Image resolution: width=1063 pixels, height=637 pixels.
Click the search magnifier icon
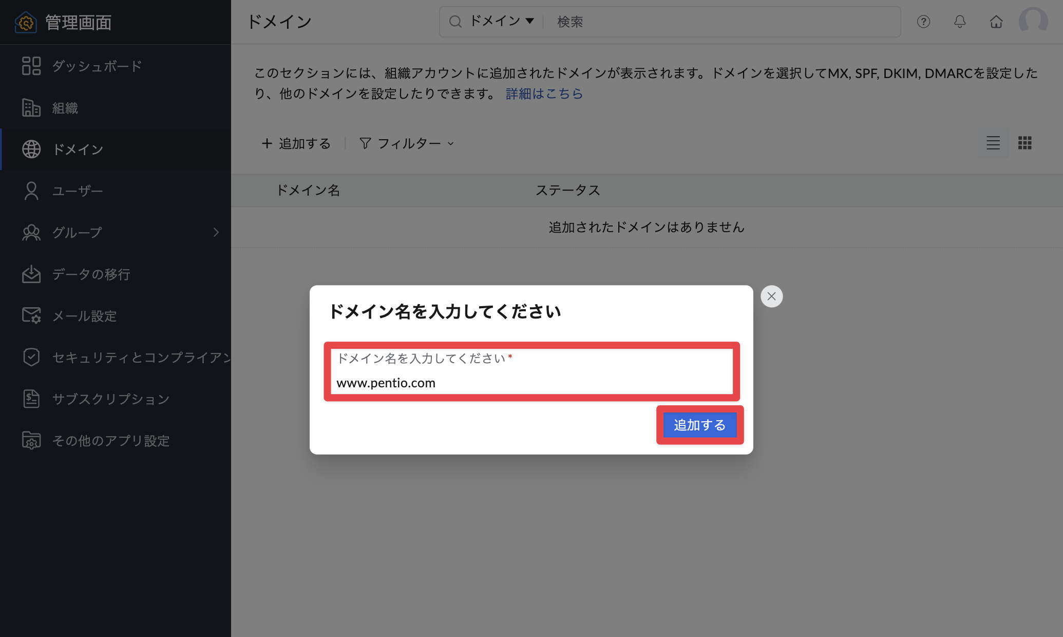(x=455, y=22)
